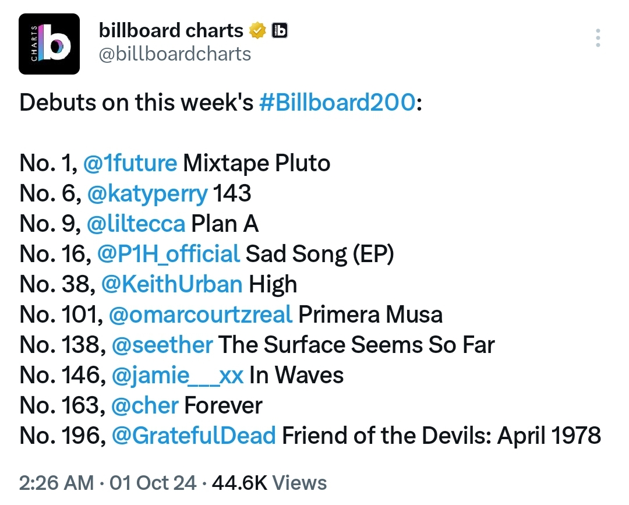629x505 pixels.
Task: Go to @P1H_official profile
Action: click(x=168, y=255)
